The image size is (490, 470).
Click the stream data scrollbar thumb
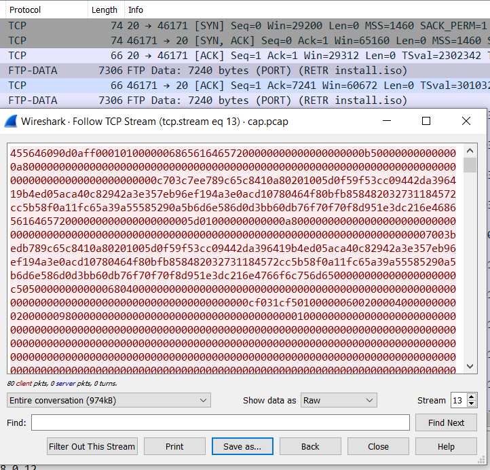coord(470,165)
